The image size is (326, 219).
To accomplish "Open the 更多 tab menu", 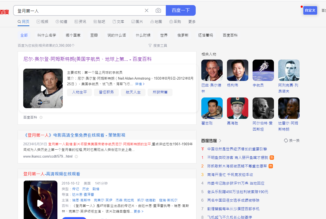I will 192,22.
